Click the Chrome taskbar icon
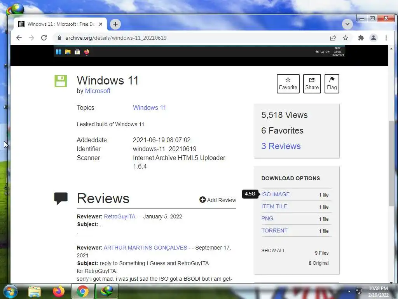Screen dimensions: 398x299 82,291
